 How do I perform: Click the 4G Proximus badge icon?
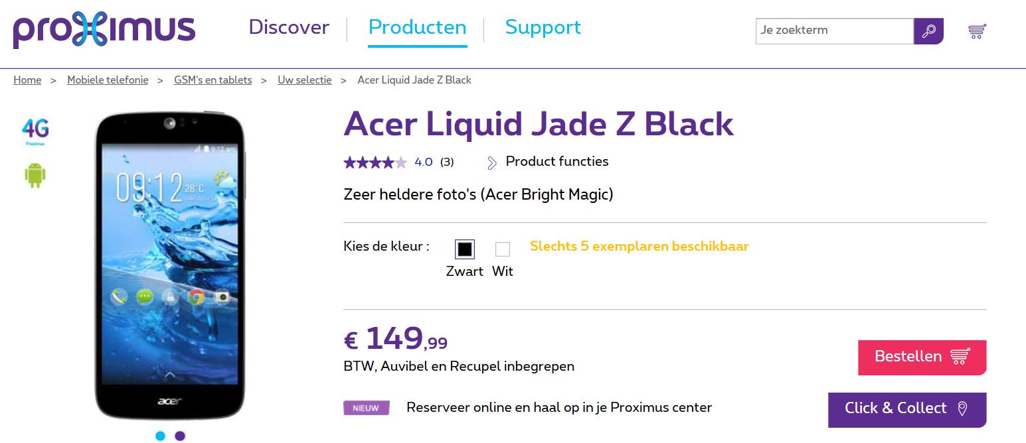point(35,130)
